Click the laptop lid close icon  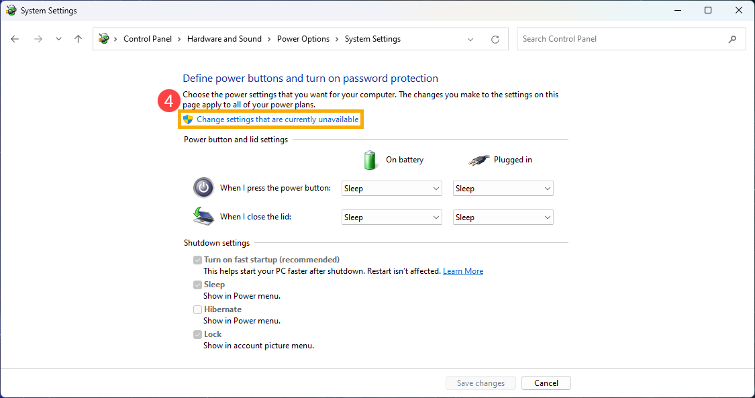pyautogui.click(x=203, y=216)
